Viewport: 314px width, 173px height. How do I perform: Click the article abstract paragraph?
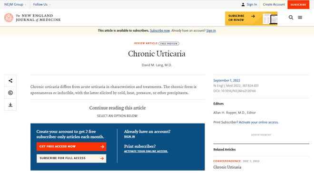(113, 90)
